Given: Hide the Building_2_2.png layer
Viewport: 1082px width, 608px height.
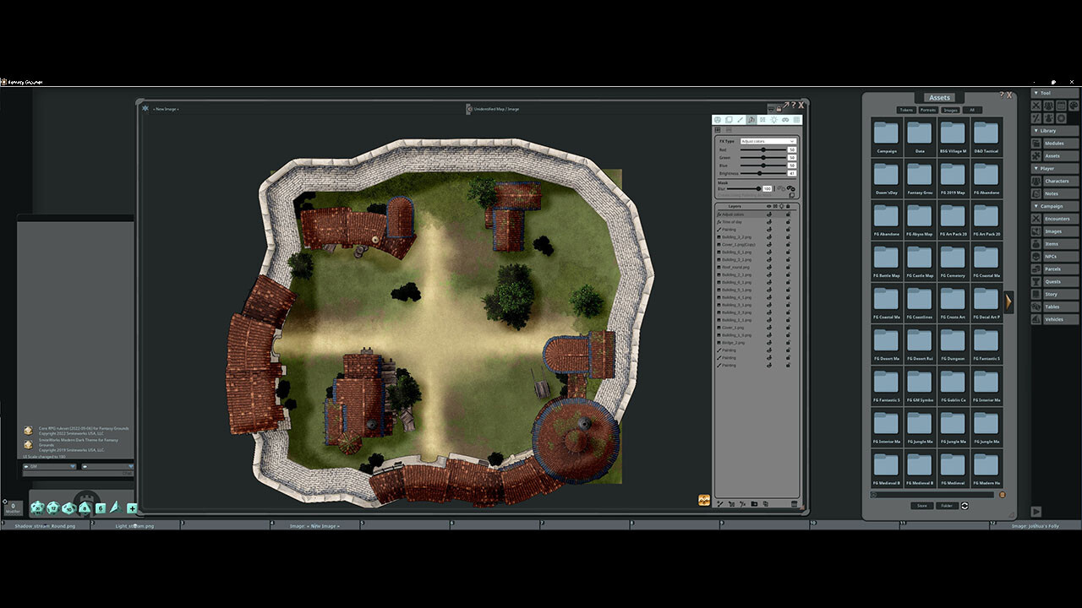Looking at the screenshot, I should [768, 238].
